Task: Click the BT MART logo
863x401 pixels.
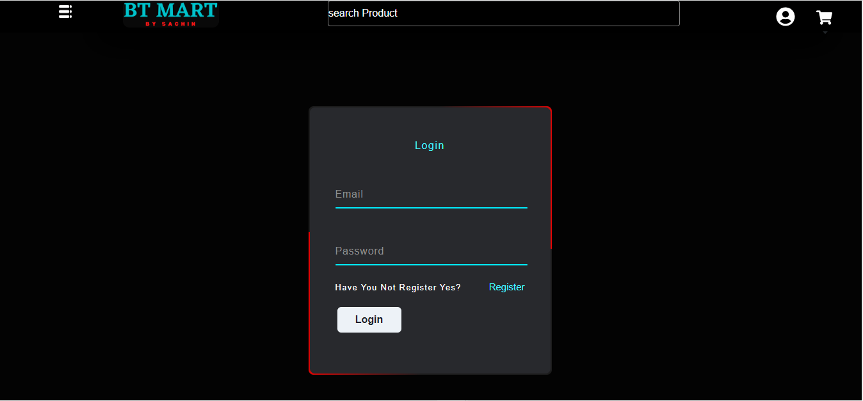Action: [x=170, y=10]
